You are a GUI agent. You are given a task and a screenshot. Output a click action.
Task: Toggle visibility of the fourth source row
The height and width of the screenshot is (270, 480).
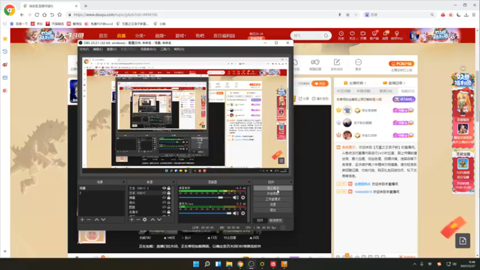pos(164,202)
